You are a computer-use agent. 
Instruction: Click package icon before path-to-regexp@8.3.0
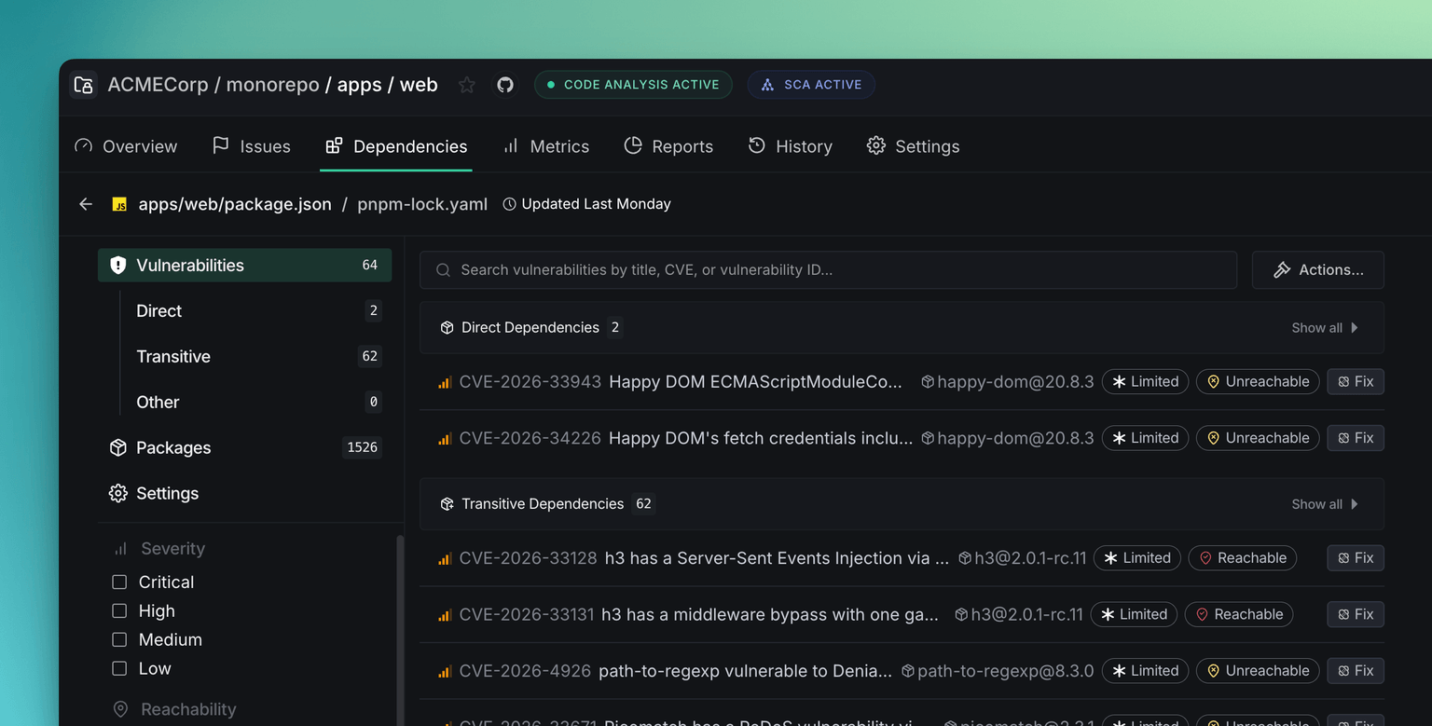[x=908, y=671]
